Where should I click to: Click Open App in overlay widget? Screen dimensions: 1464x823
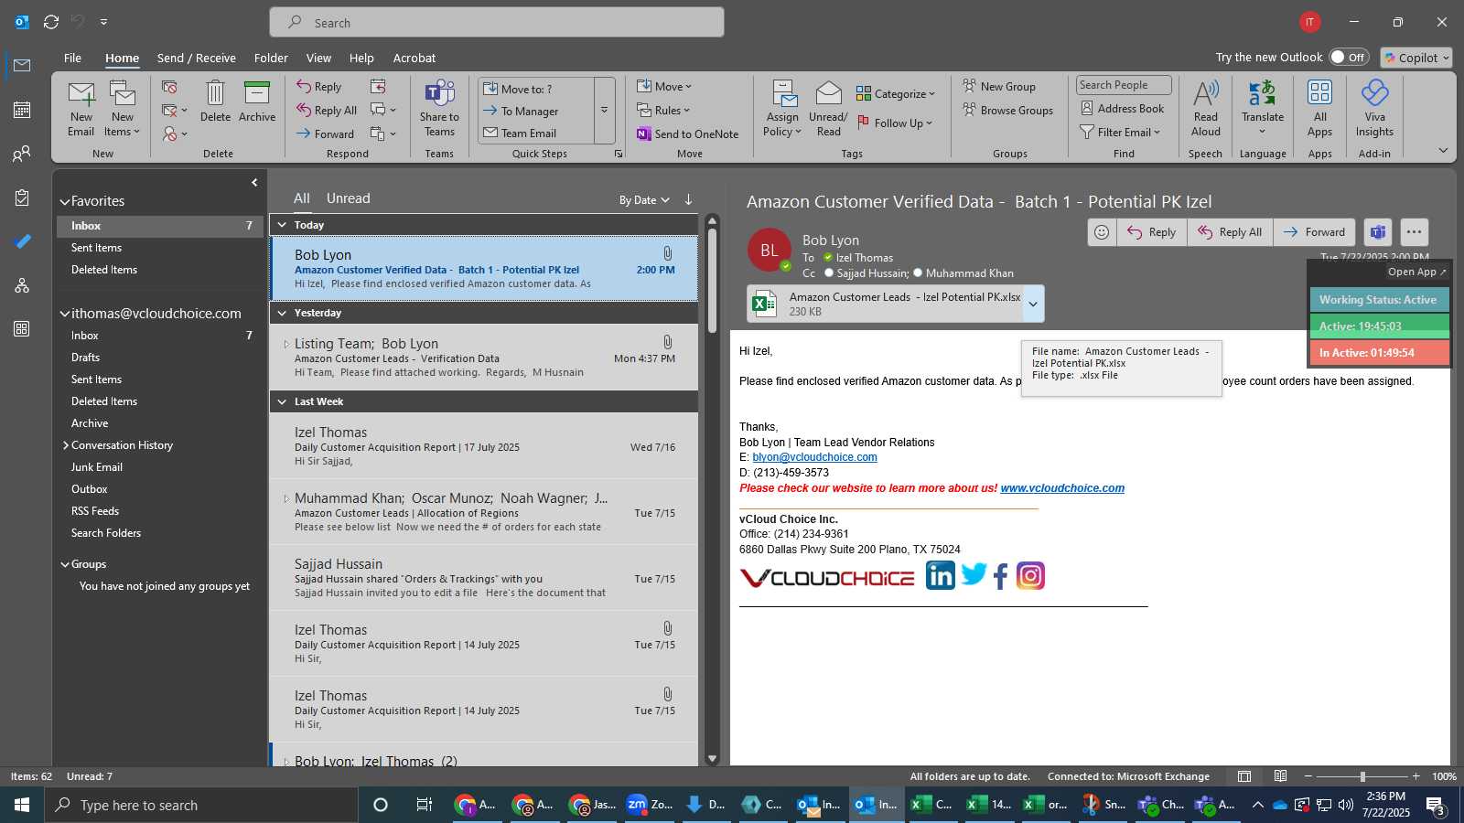pyautogui.click(x=1416, y=272)
